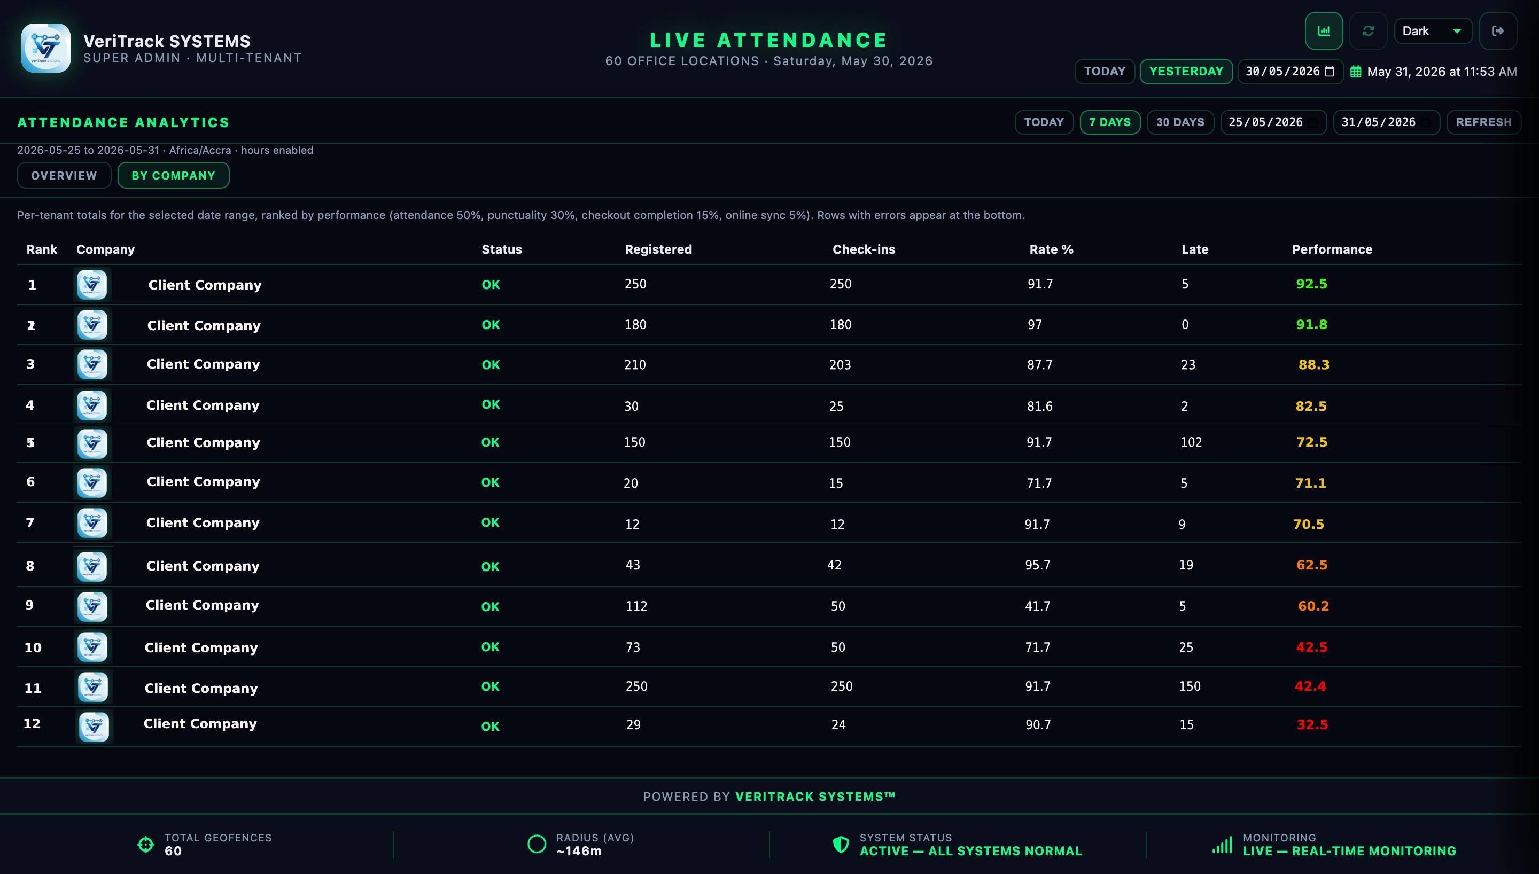Viewport: 1539px width, 874px height.
Task: Click ACTIVE — ALL SYSTEMS NORMAL status text
Action: click(x=970, y=851)
